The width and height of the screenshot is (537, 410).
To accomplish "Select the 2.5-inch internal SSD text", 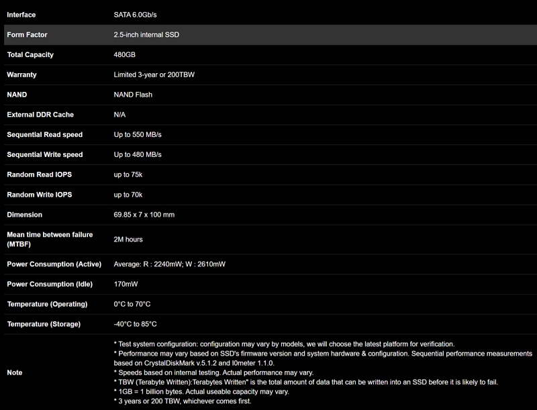I will coord(146,35).
